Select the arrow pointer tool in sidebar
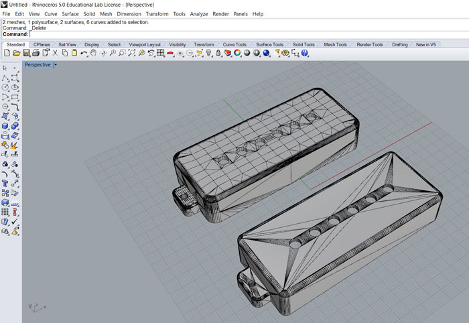 (x=5, y=68)
